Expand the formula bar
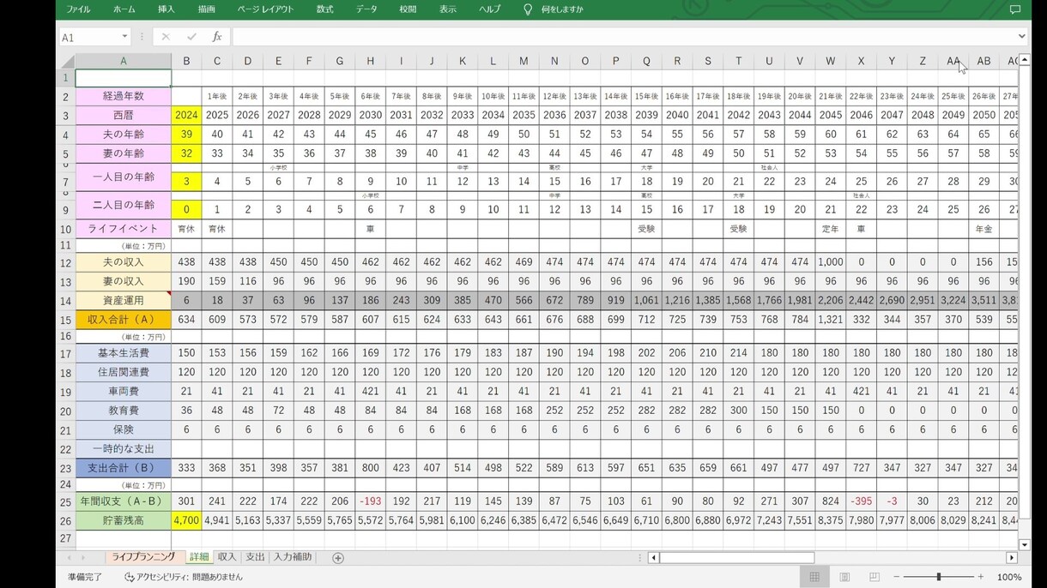 point(1021,37)
